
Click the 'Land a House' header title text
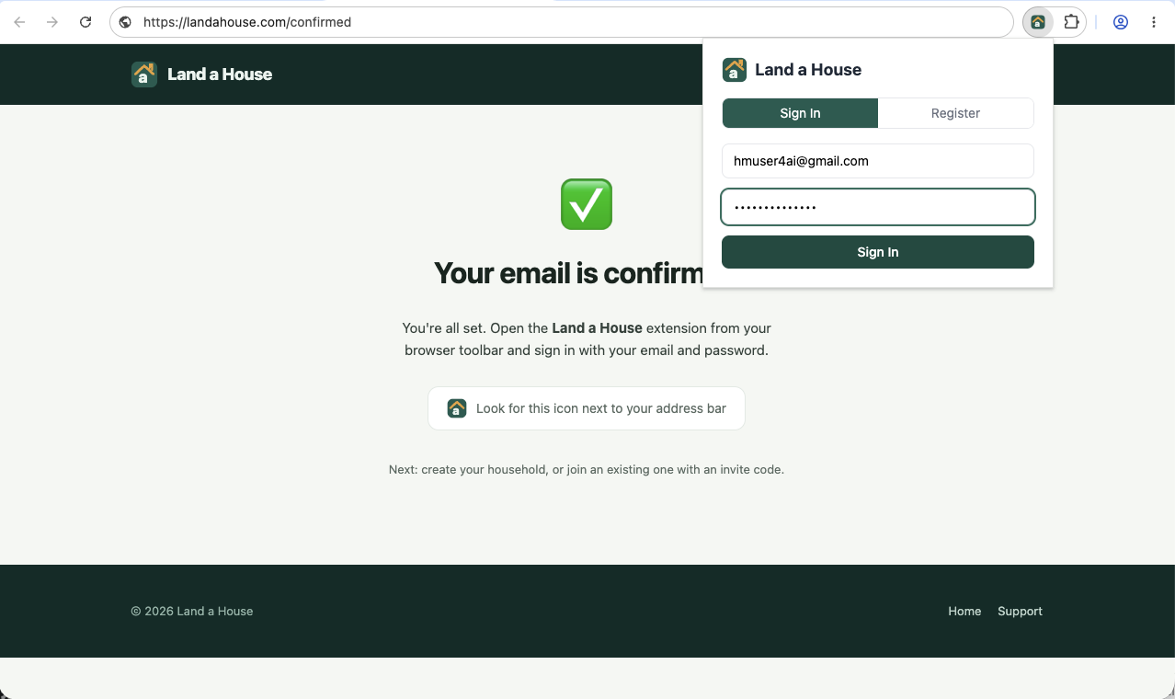coord(220,74)
